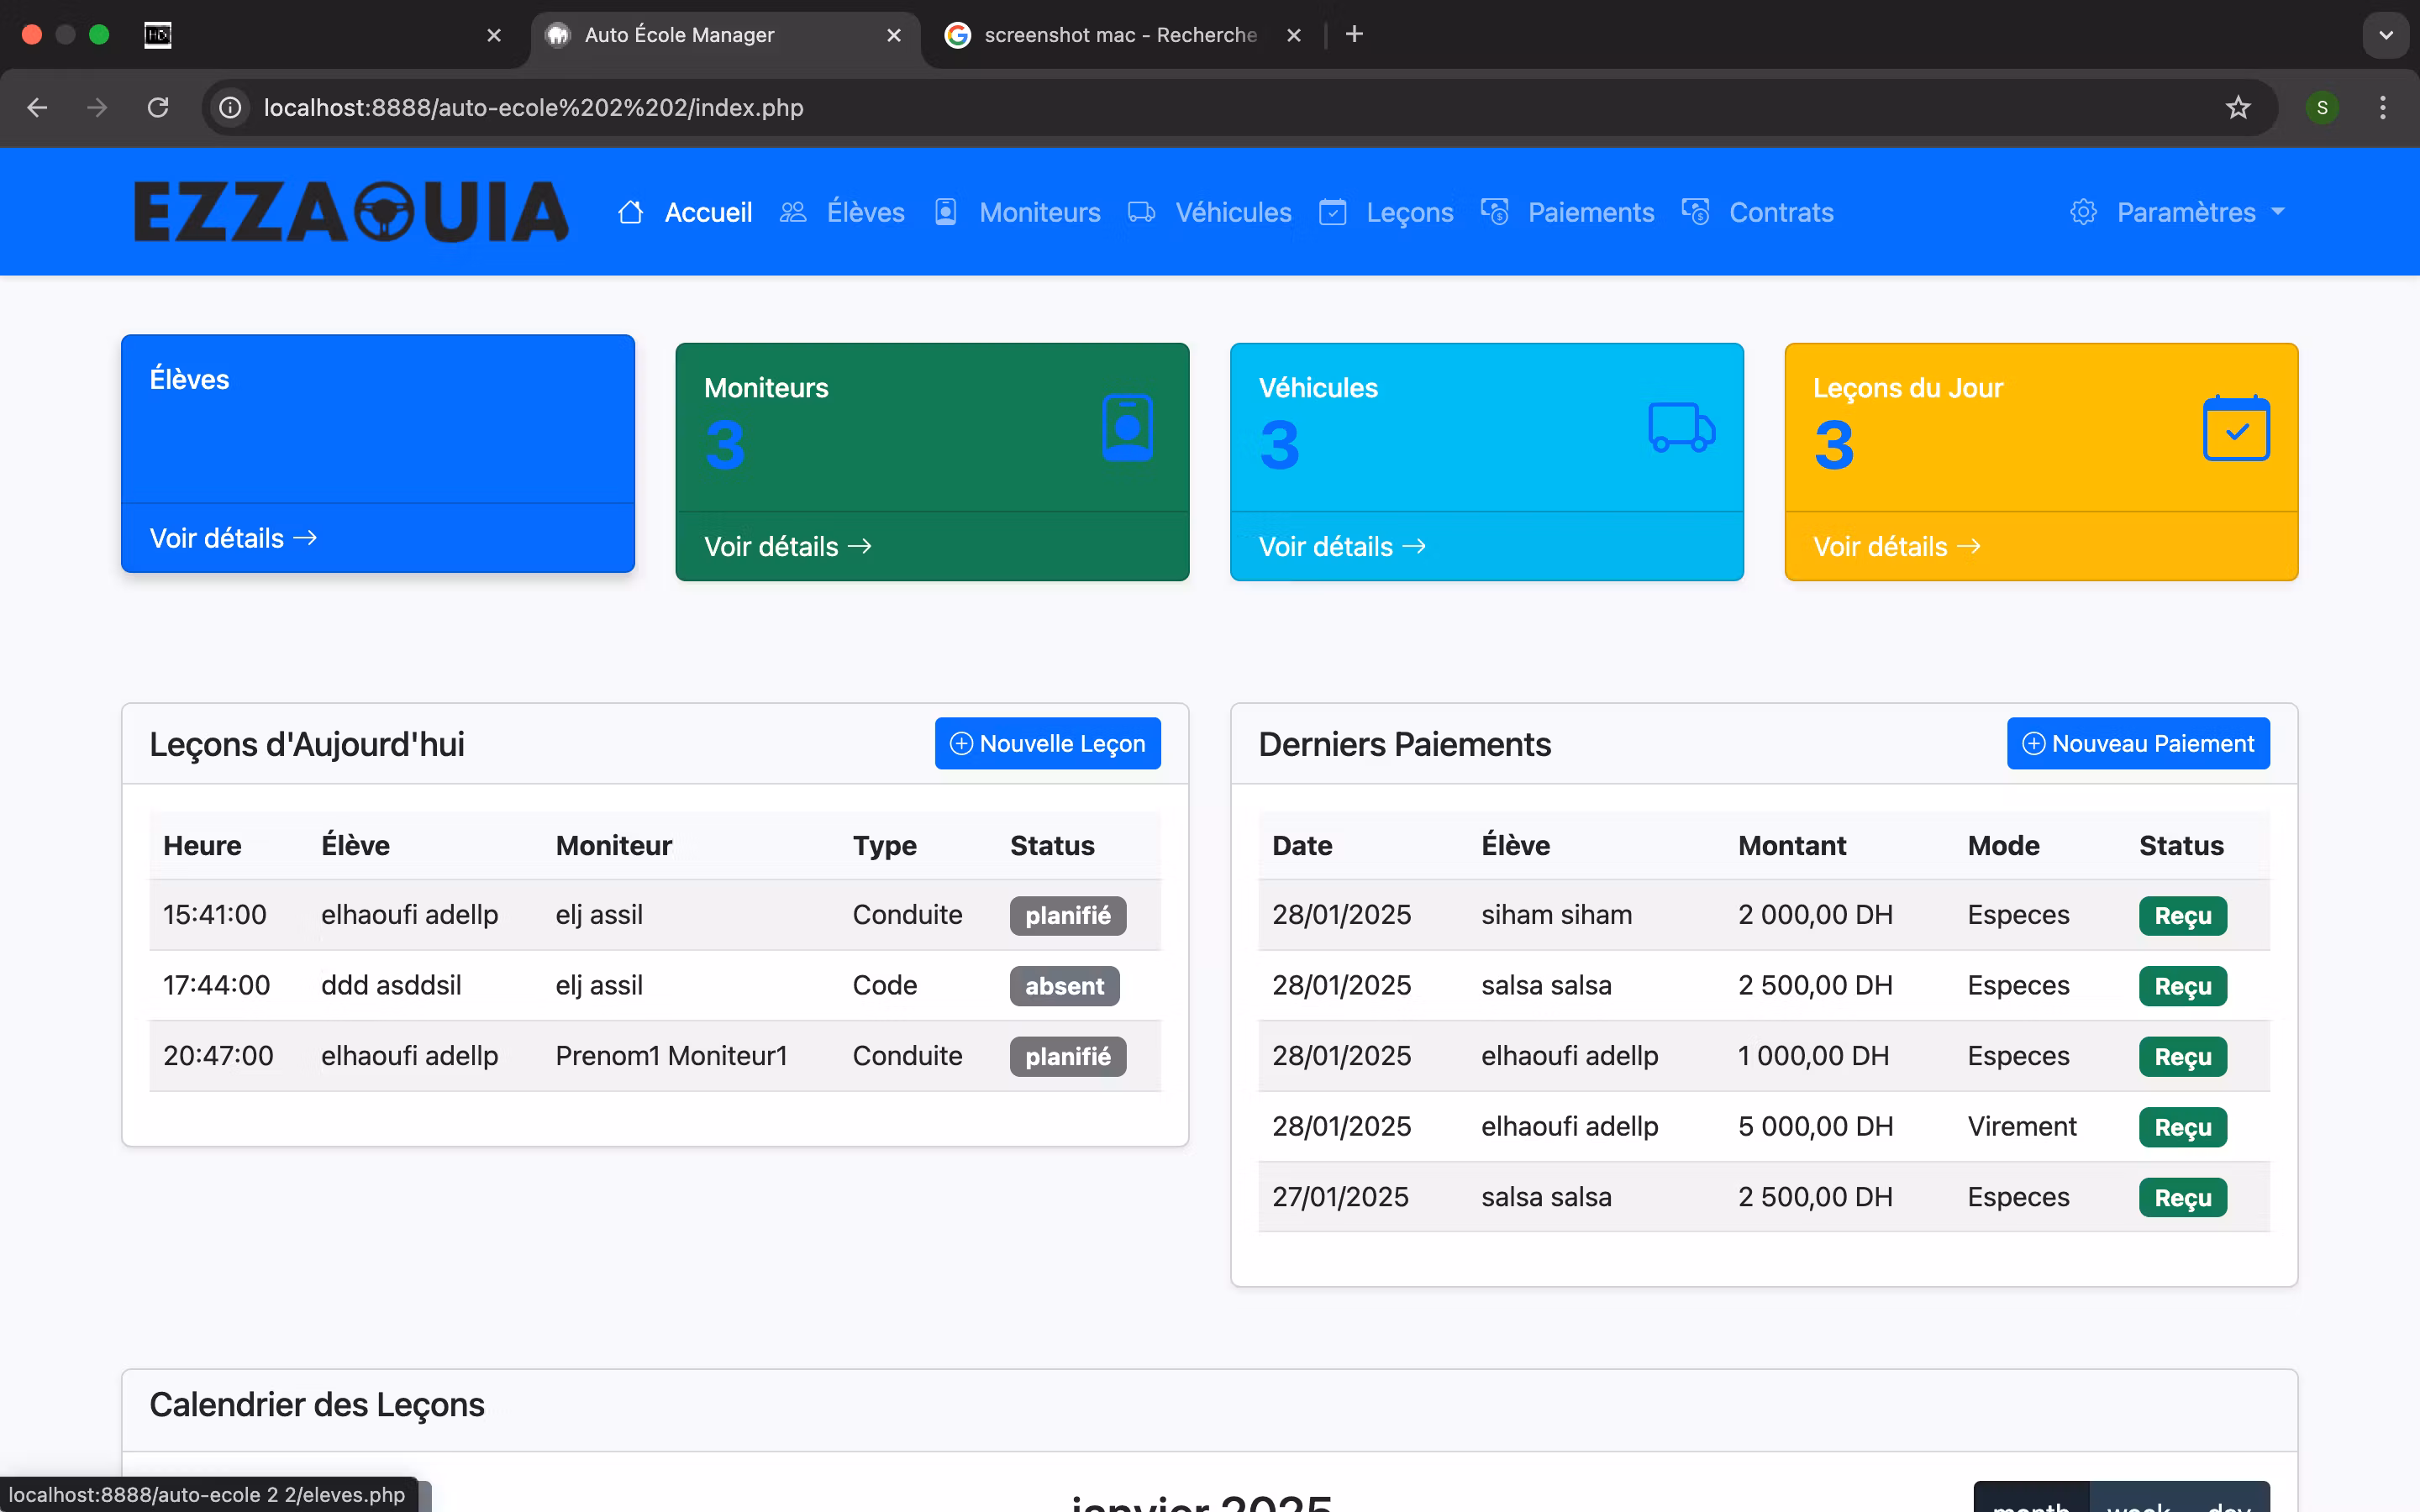This screenshot has width=2420, height=1512.
Task: Click the Calendrier des Leçons heading
Action: click(x=317, y=1404)
